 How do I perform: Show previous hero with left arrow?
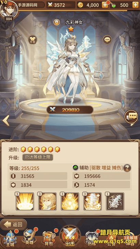6,121
